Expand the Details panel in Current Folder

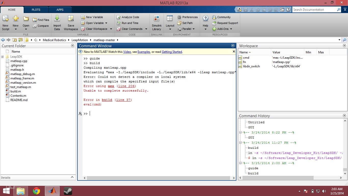pyautogui.click(x=72, y=177)
